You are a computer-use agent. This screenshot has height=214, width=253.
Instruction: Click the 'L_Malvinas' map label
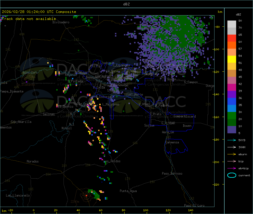click(111, 104)
